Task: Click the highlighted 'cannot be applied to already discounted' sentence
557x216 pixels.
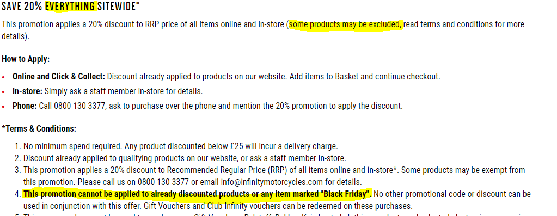Action: [197, 194]
